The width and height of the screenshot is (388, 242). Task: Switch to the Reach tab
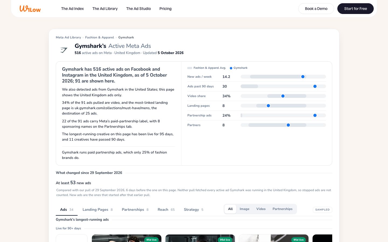tap(166, 210)
